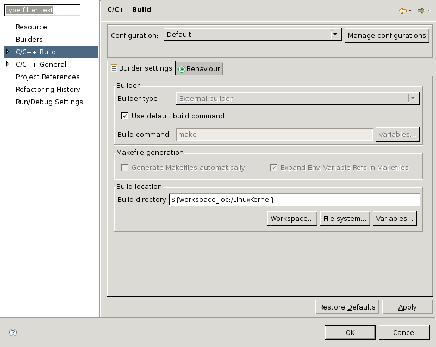Screen dimensions: 436x347
Task: Select Refactoring History in the tree
Action: coord(48,89)
